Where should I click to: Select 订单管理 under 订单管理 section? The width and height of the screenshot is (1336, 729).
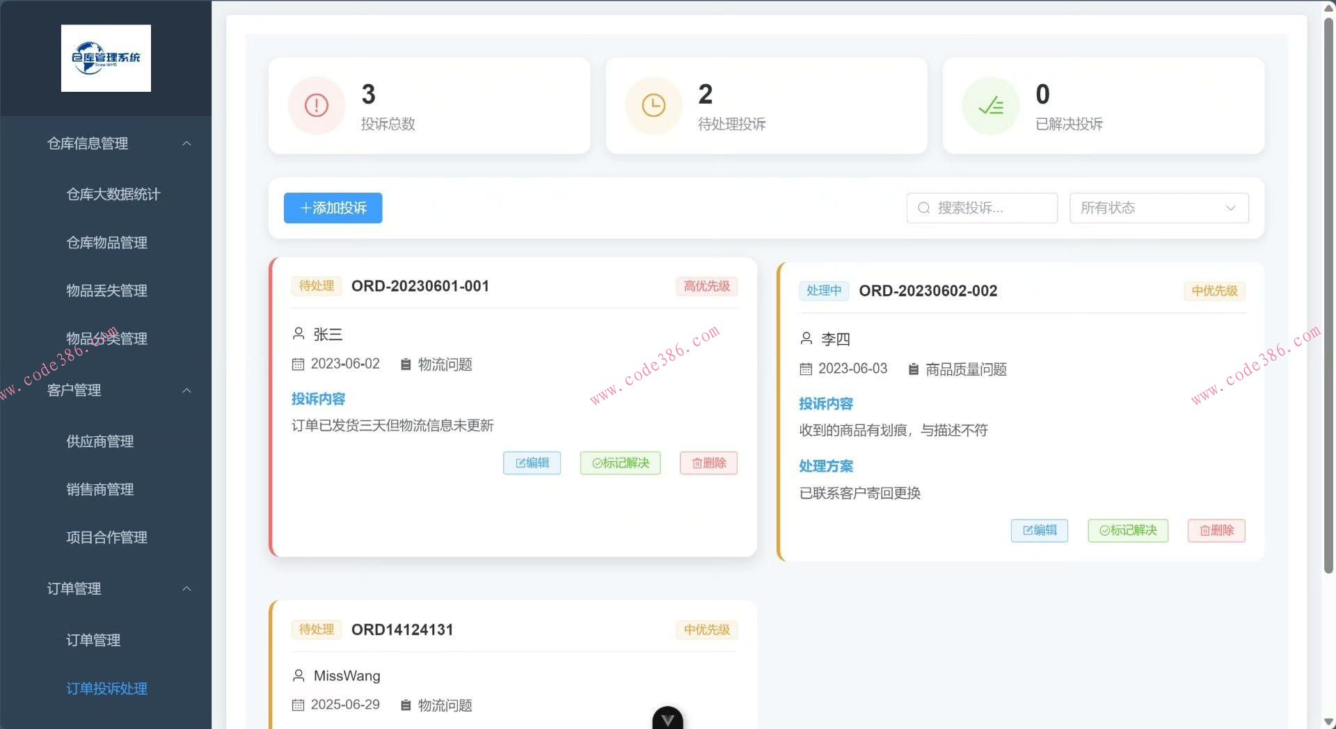[93, 640]
